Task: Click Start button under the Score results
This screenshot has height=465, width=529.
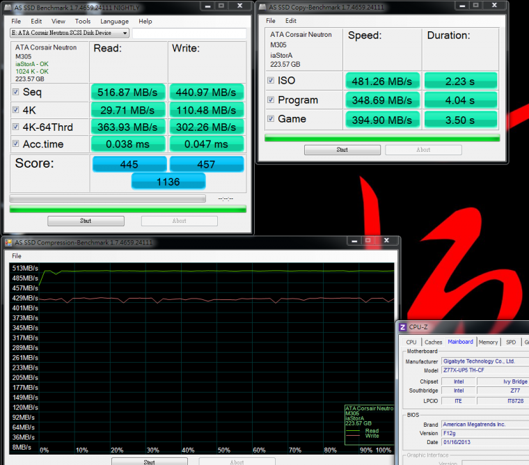Action: pyautogui.click(x=86, y=221)
